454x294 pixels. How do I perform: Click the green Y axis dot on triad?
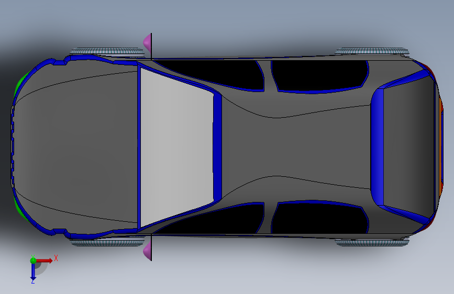(x=33, y=261)
